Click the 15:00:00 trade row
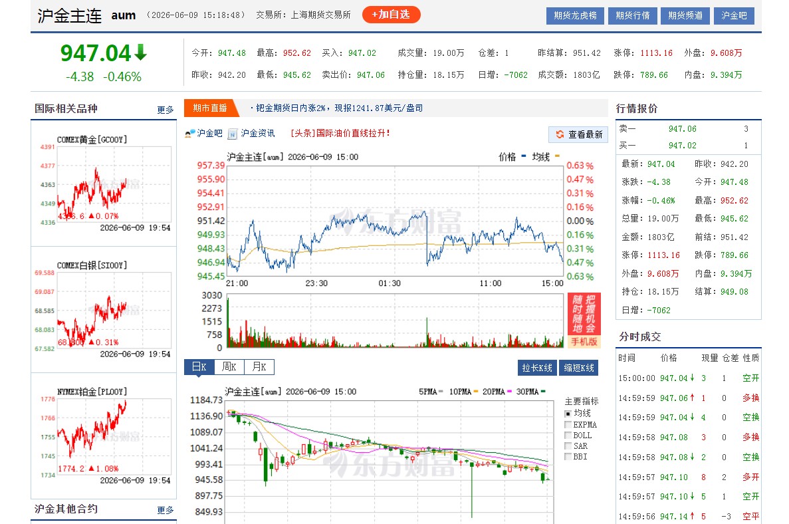Viewport: 789px width, 524px height. coord(689,378)
